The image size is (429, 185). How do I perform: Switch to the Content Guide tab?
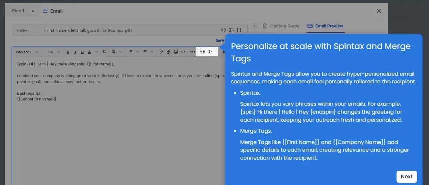(x=281, y=26)
